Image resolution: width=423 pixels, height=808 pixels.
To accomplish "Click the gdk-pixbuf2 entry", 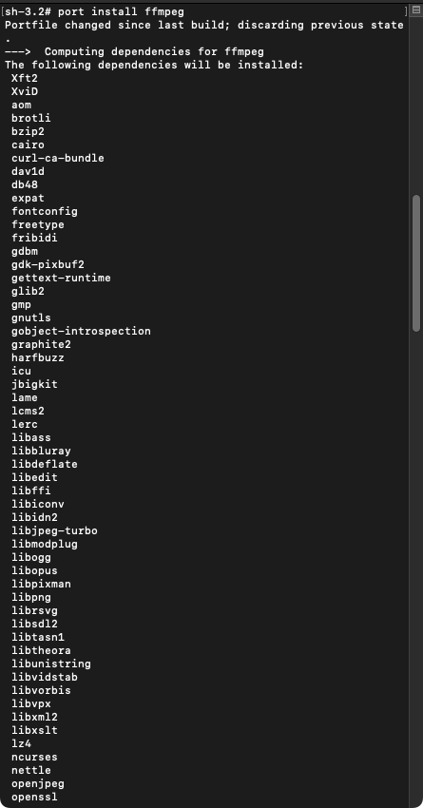I will click(x=48, y=264).
